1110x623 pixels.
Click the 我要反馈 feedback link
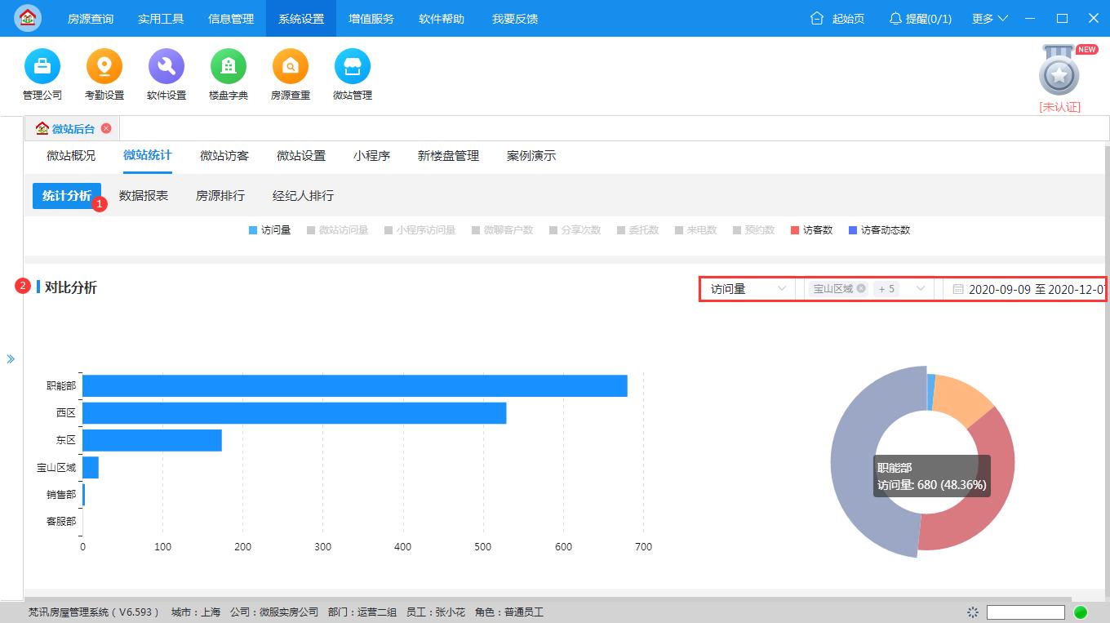(514, 18)
